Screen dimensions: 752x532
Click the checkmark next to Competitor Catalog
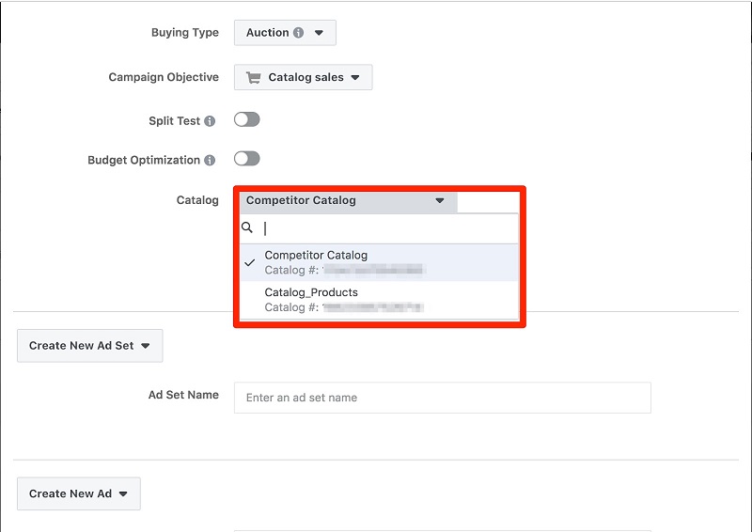[249, 262]
